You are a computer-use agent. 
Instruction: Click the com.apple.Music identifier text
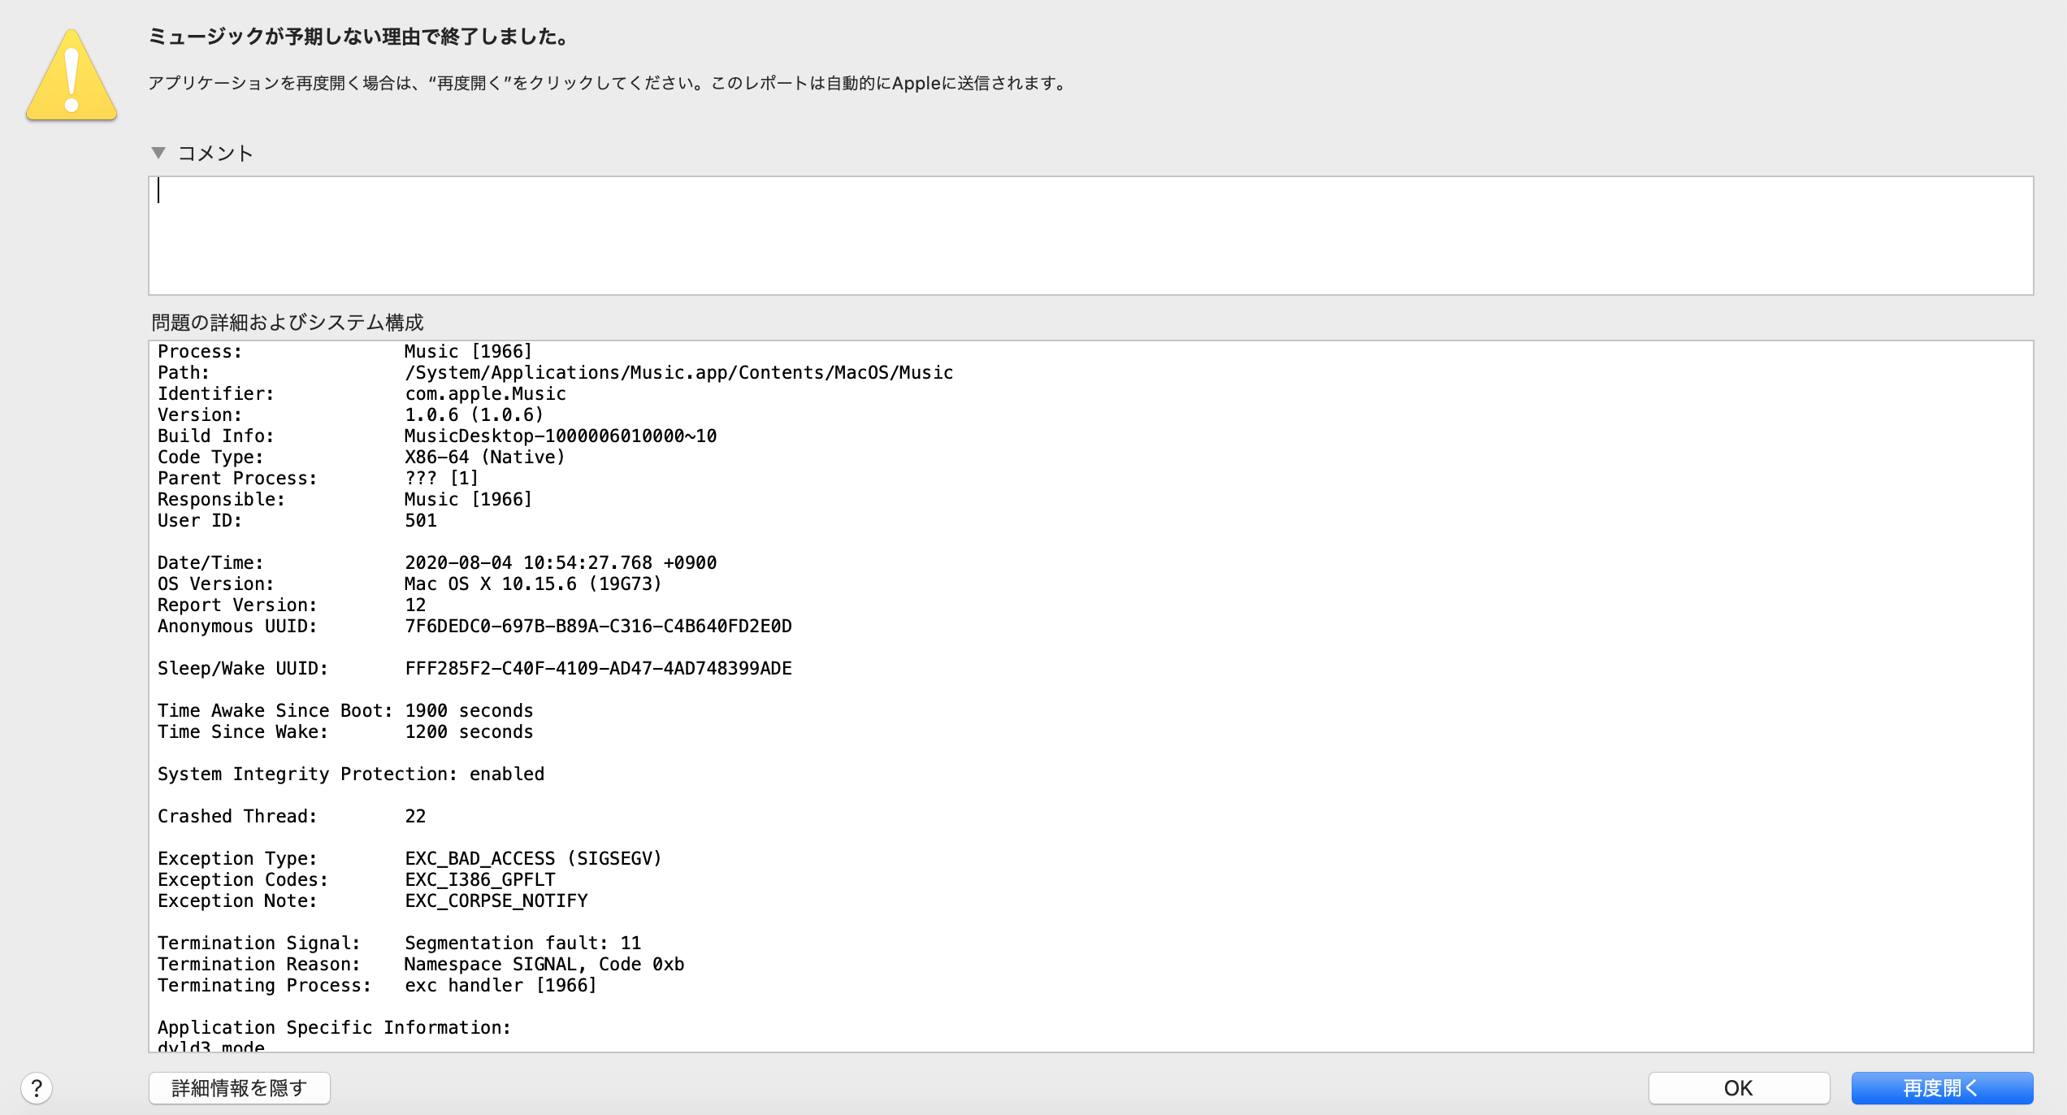(x=485, y=393)
